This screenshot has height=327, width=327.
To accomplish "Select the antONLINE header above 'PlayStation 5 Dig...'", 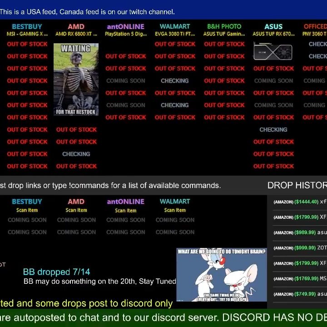I will (125, 26).
